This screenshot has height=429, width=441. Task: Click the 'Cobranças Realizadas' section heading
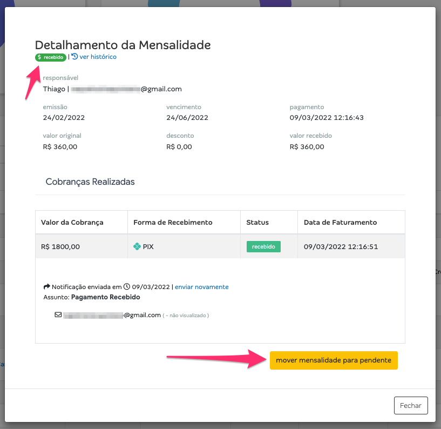pyautogui.click(x=90, y=182)
